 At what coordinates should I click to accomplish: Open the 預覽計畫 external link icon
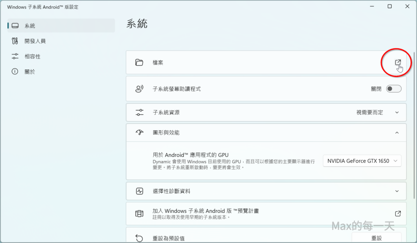coord(398,213)
